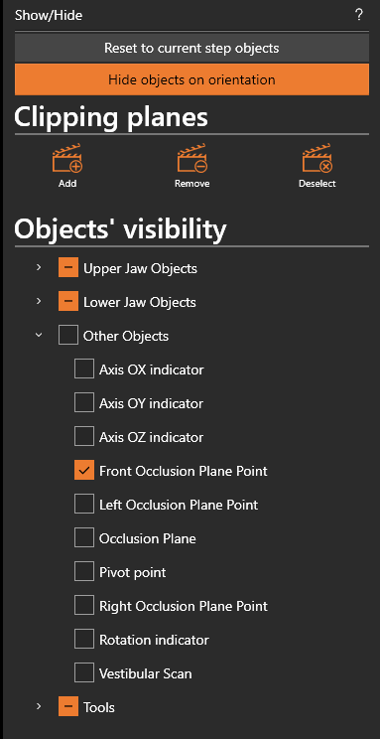Expand the Tools tree node

39,706
